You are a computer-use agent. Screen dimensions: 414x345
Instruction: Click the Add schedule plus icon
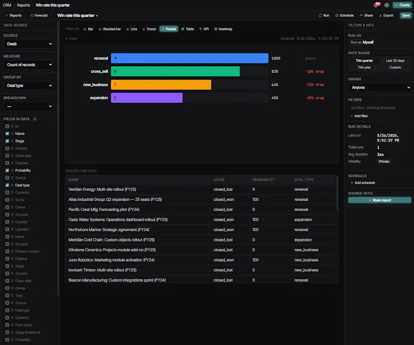click(352, 183)
